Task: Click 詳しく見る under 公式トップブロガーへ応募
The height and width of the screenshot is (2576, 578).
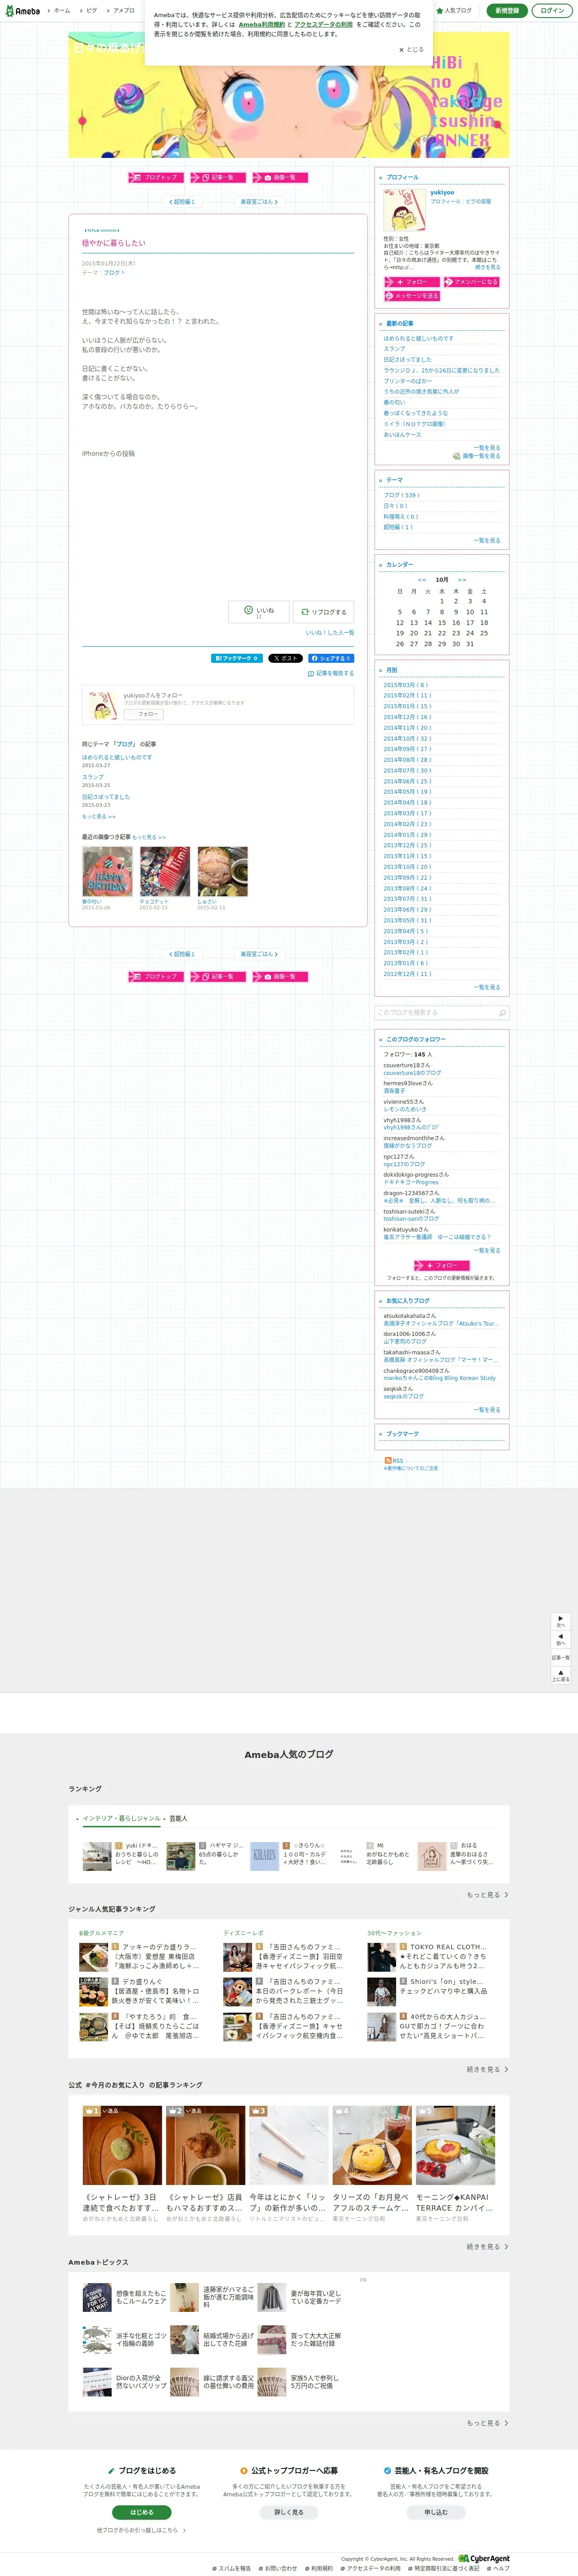Action: 289,2512
